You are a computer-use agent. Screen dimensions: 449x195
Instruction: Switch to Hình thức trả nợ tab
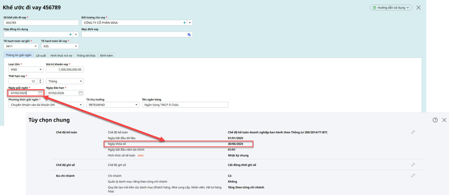[x=61, y=55]
